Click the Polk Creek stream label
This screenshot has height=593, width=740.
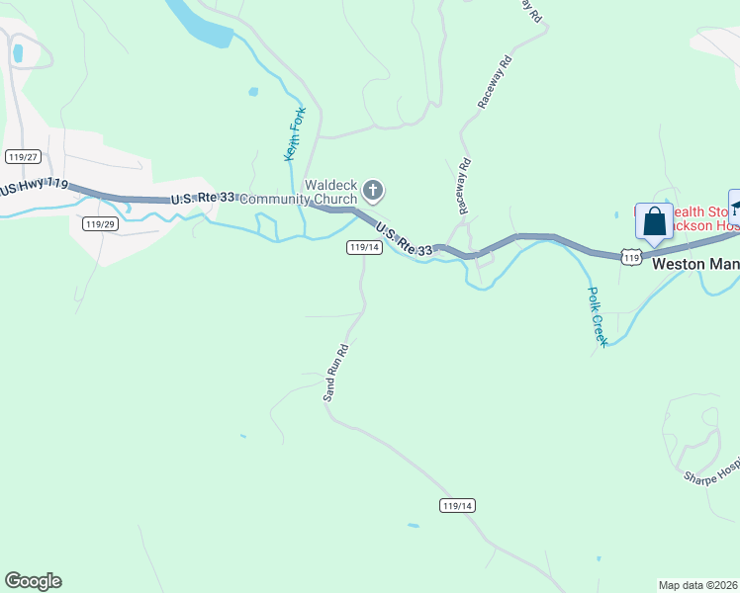point(598,317)
